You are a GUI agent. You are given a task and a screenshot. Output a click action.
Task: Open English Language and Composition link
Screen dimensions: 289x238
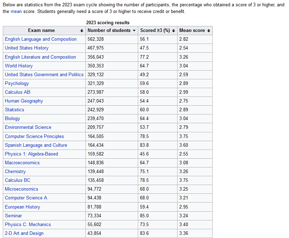(41, 39)
